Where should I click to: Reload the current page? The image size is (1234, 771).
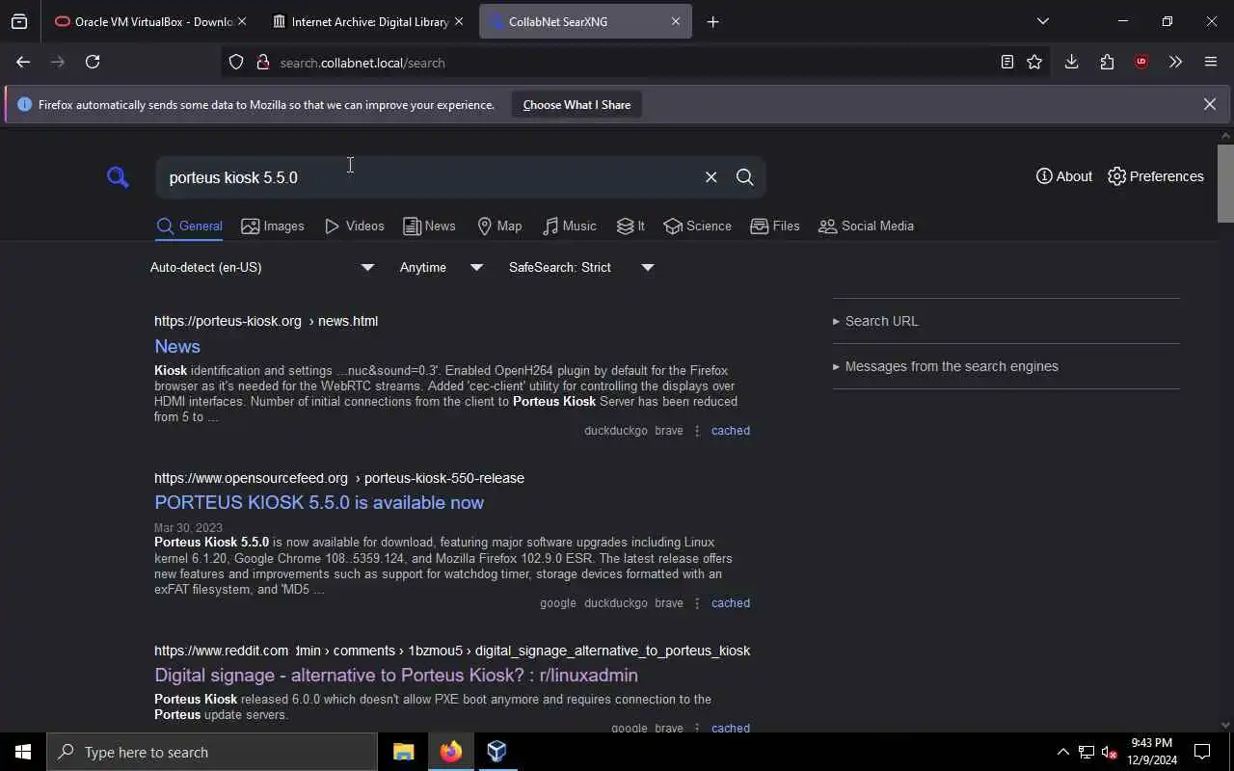click(x=93, y=62)
